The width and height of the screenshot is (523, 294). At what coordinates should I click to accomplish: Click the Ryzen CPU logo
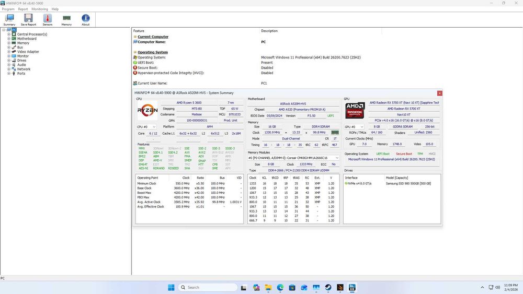point(147,110)
